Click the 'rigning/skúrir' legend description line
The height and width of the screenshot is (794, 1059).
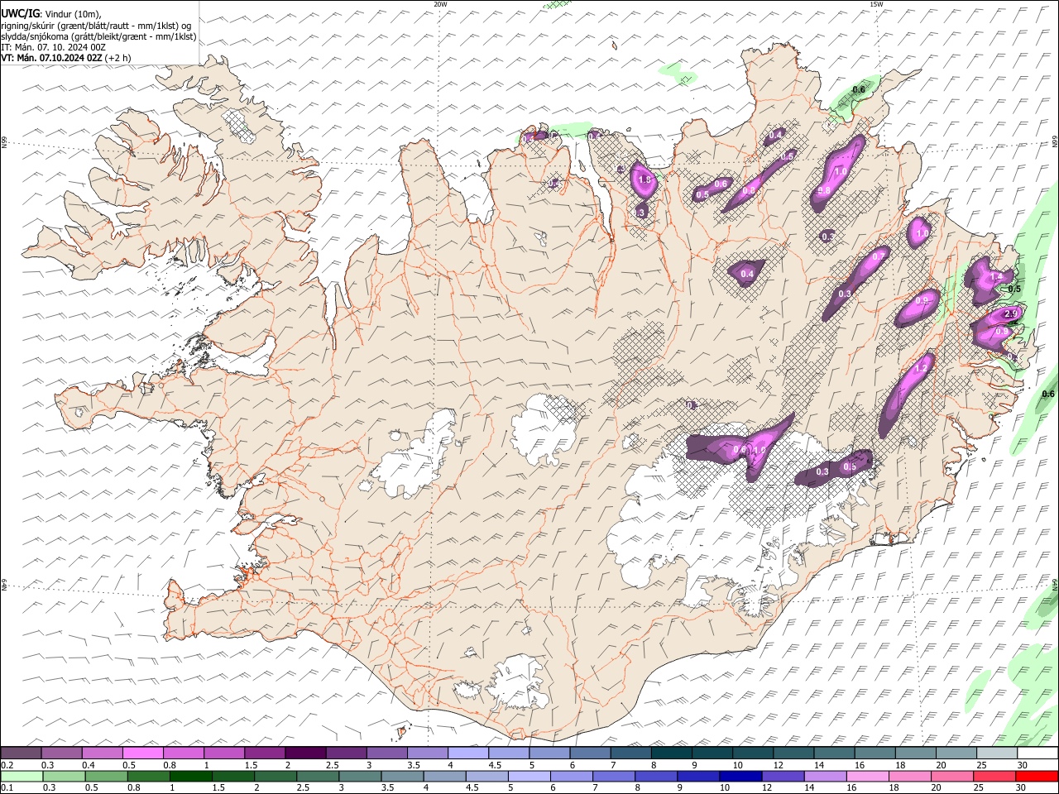tap(96, 26)
